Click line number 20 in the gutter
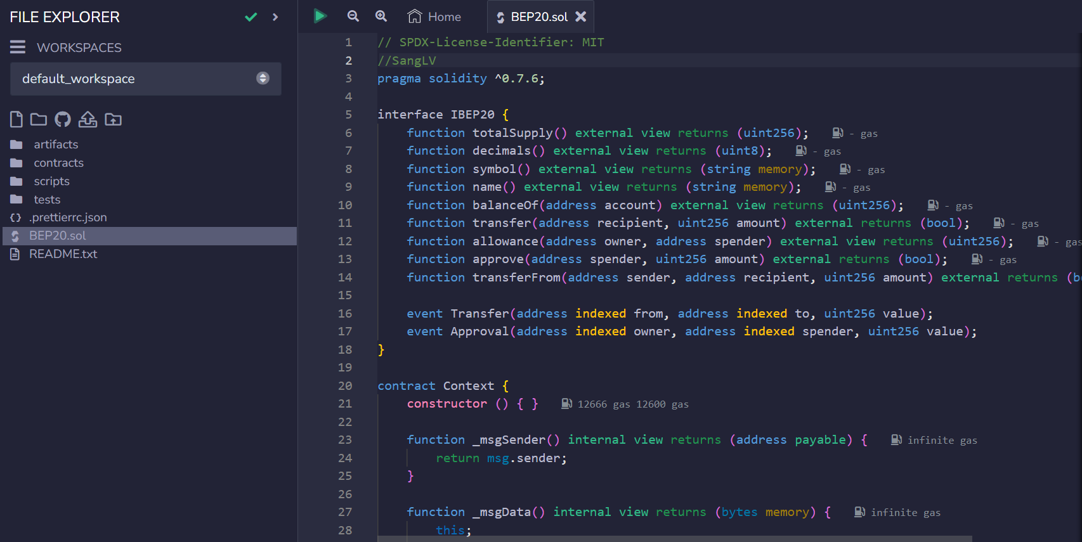This screenshot has height=542, width=1082. click(x=345, y=386)
